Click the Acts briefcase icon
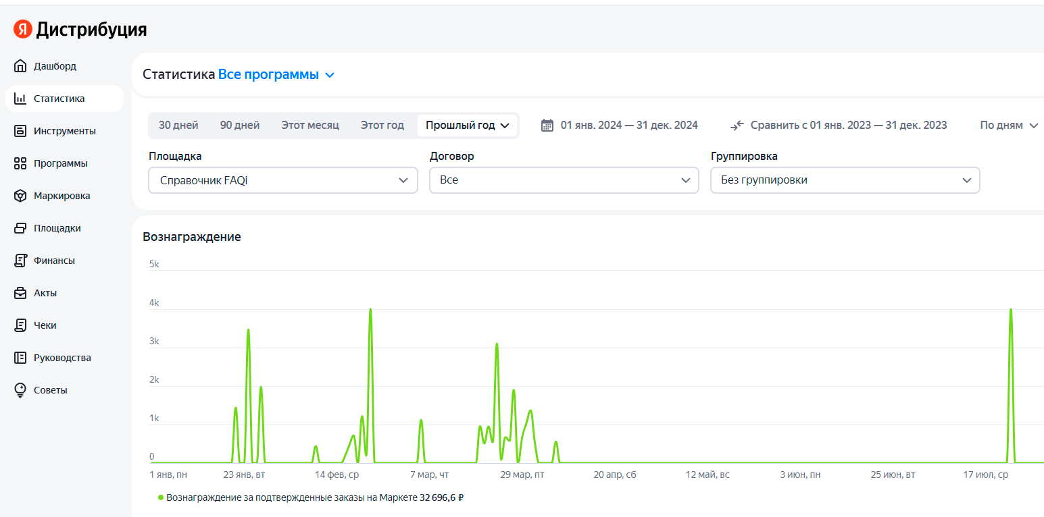 (x=20, y=293)
